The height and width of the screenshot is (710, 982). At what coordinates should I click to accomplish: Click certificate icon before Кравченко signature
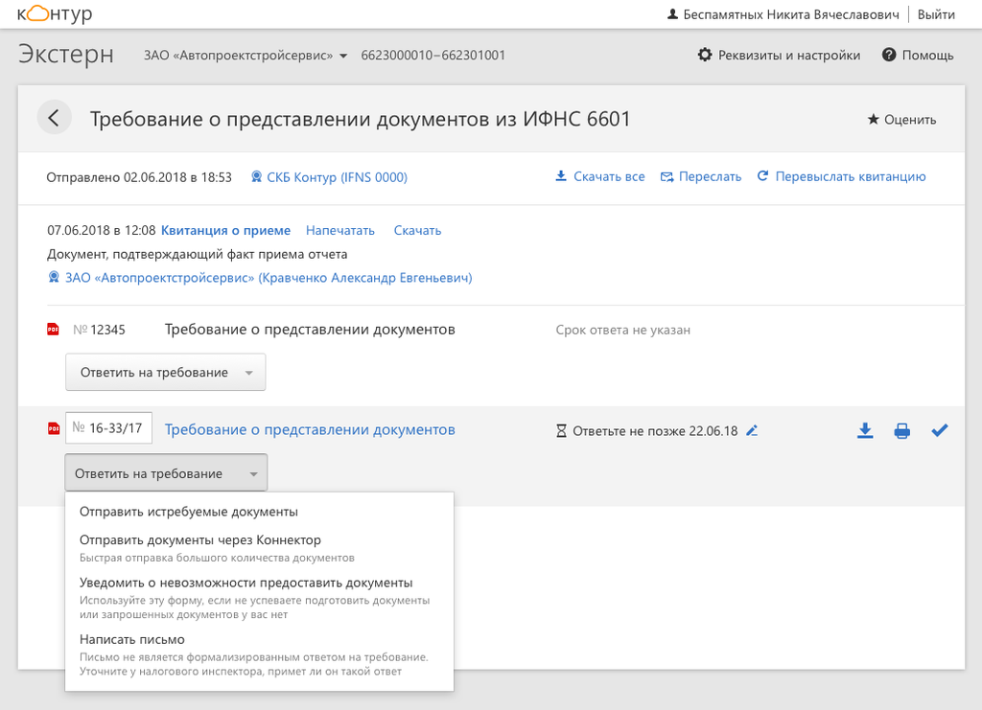click(54, 277)
